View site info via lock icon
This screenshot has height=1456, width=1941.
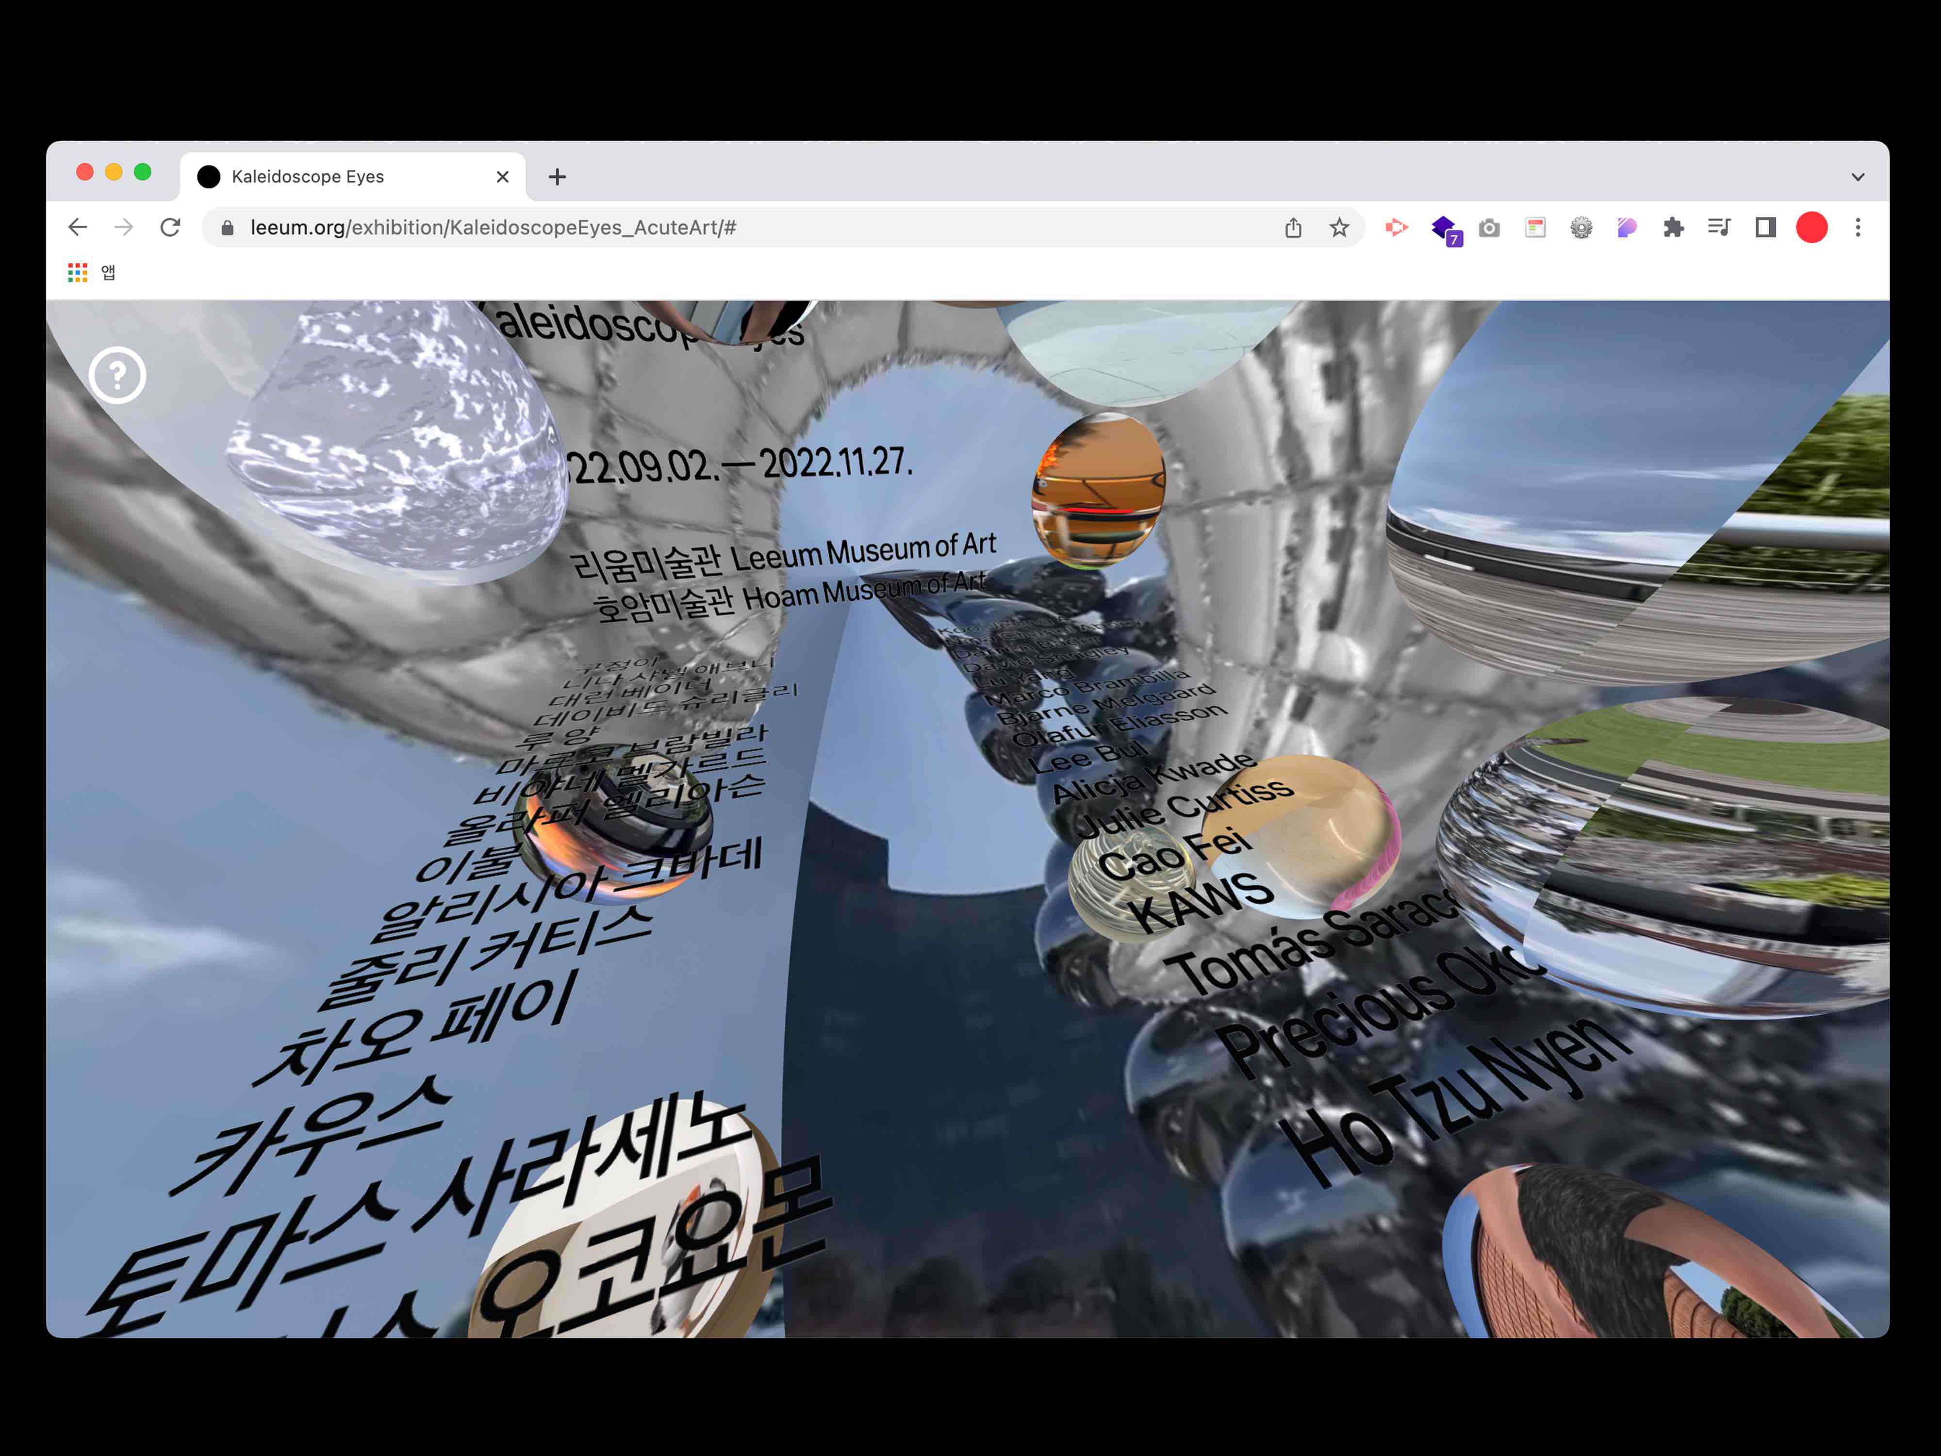[x=227, y=228]
